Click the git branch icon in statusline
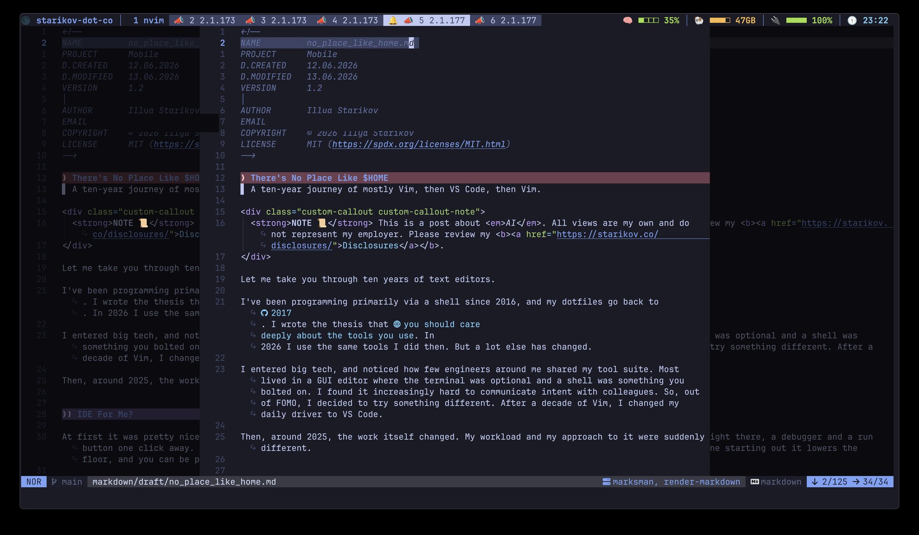Screen dimensions: 919x535 pyautogui.click(x=54, y=482)
